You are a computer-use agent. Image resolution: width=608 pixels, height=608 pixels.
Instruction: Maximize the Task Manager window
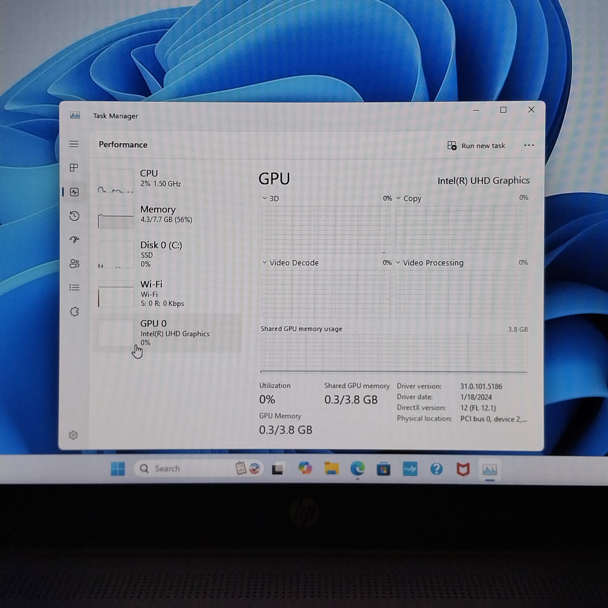[x=503, y=110]
